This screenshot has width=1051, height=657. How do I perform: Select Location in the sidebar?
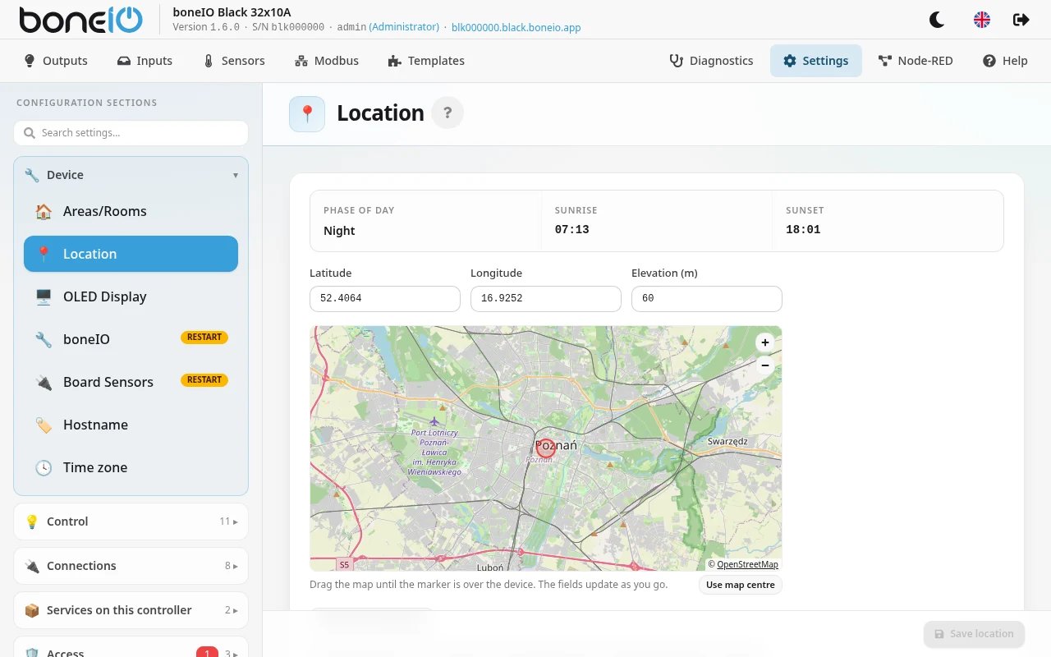(131, 254)
